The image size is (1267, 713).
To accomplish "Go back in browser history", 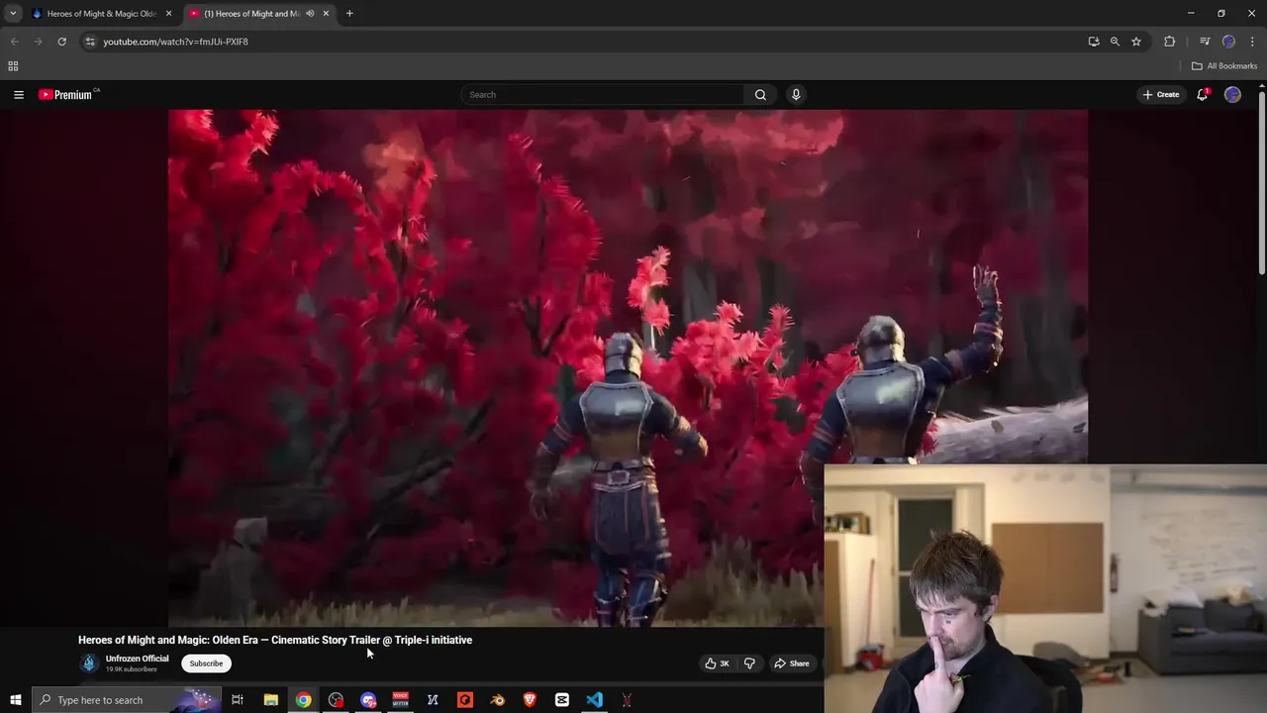I will click(x=14, y=42).
